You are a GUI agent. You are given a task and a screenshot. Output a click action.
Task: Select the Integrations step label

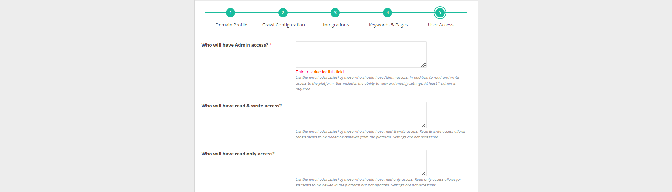[x=336, y=25]
